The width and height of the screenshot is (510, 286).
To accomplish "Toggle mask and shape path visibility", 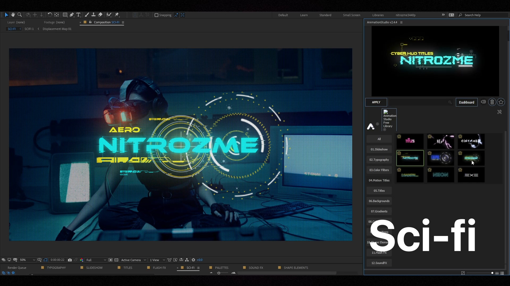I will (45, 260).
